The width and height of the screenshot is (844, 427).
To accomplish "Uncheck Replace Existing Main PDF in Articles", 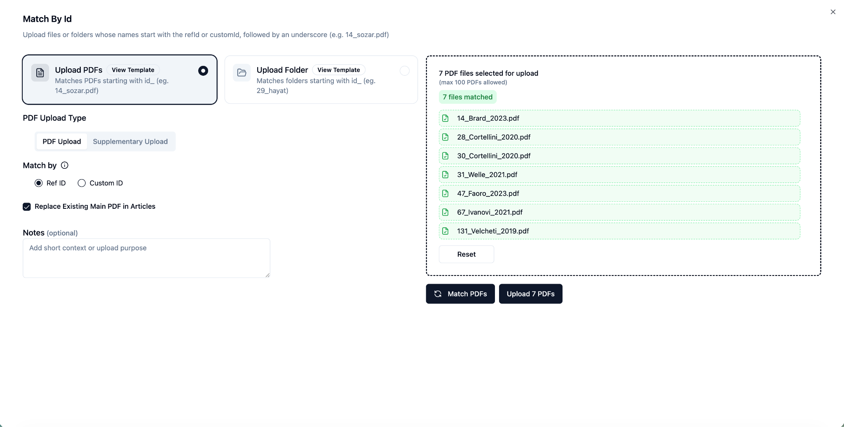I will click(27, 207).
